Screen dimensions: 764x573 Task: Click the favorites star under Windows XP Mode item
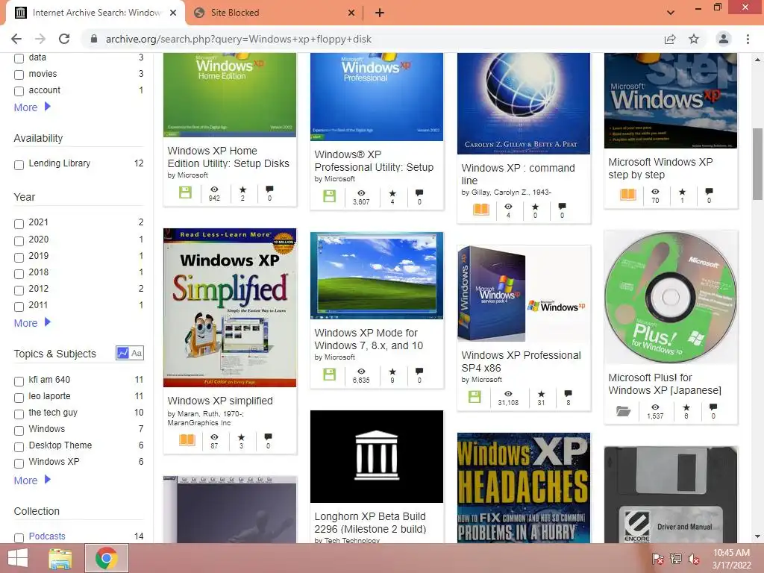pos(392,372)
